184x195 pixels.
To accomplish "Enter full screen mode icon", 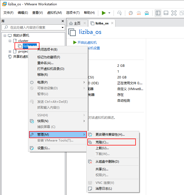I will click(x=174, y=13).
